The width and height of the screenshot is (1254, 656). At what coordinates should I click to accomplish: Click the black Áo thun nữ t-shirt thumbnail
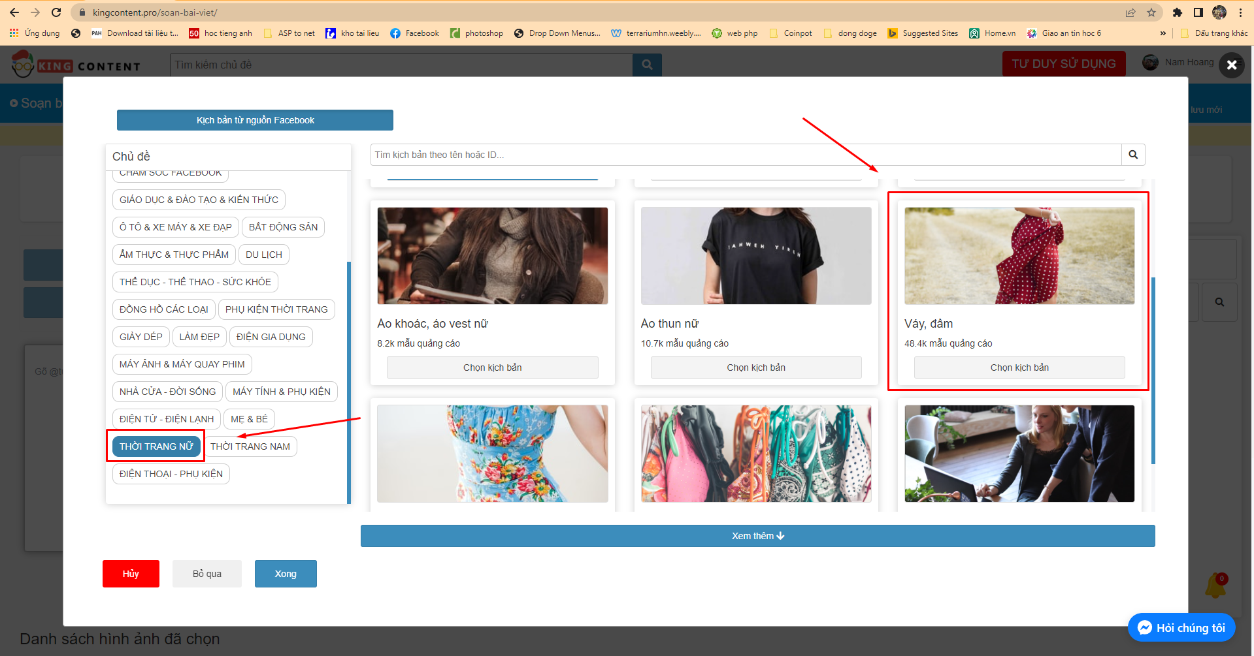click(x=756, y=256)
